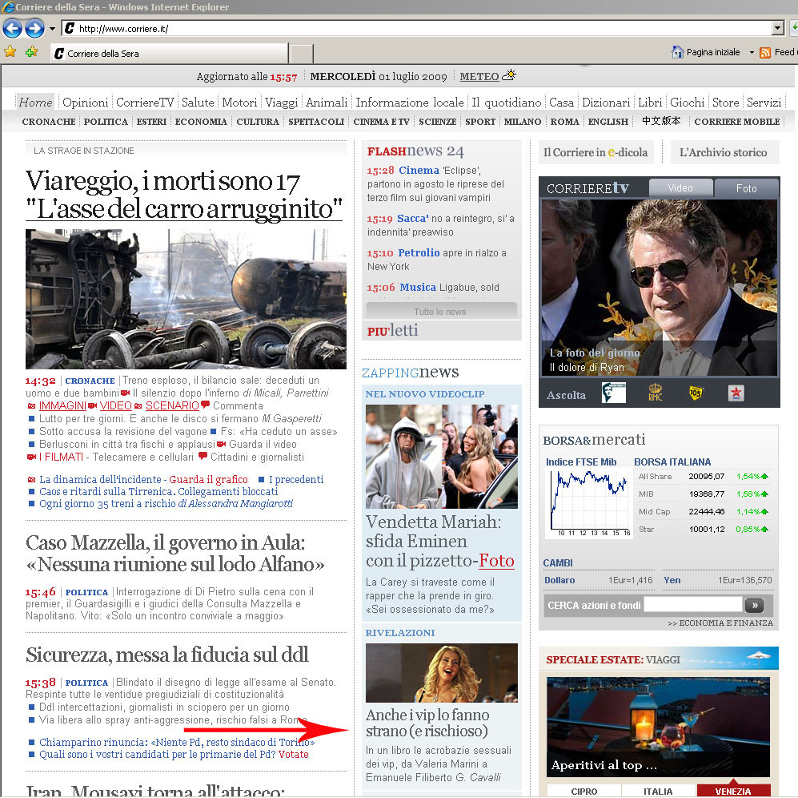Click camera icon before Guarda il video
The image size is (798, 798).
(x=222, y=444)
